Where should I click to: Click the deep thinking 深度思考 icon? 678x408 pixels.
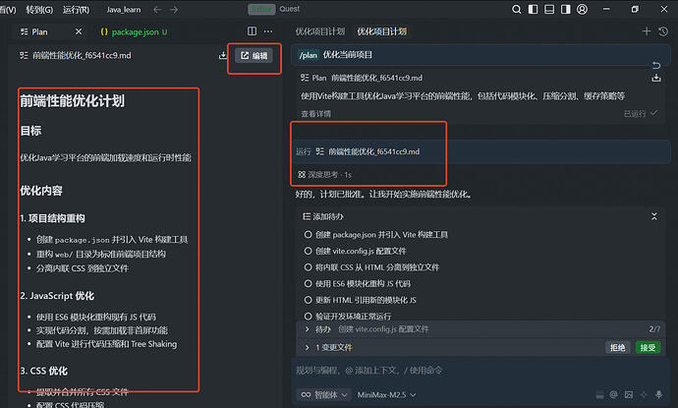302,174
